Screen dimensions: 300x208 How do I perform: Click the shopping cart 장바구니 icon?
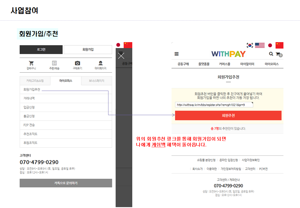pyautogui.click(x=31, y=63)
